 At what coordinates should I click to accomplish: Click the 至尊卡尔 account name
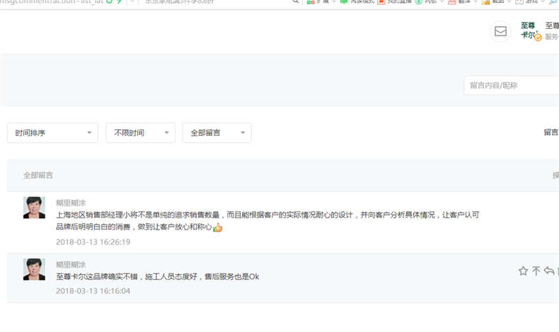click(528, 30)
